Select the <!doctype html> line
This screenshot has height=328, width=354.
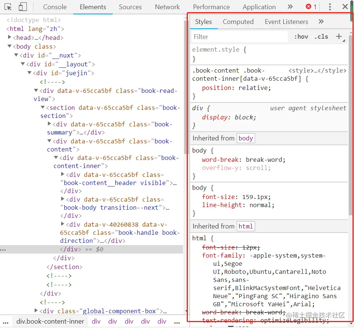pos(34,20)
